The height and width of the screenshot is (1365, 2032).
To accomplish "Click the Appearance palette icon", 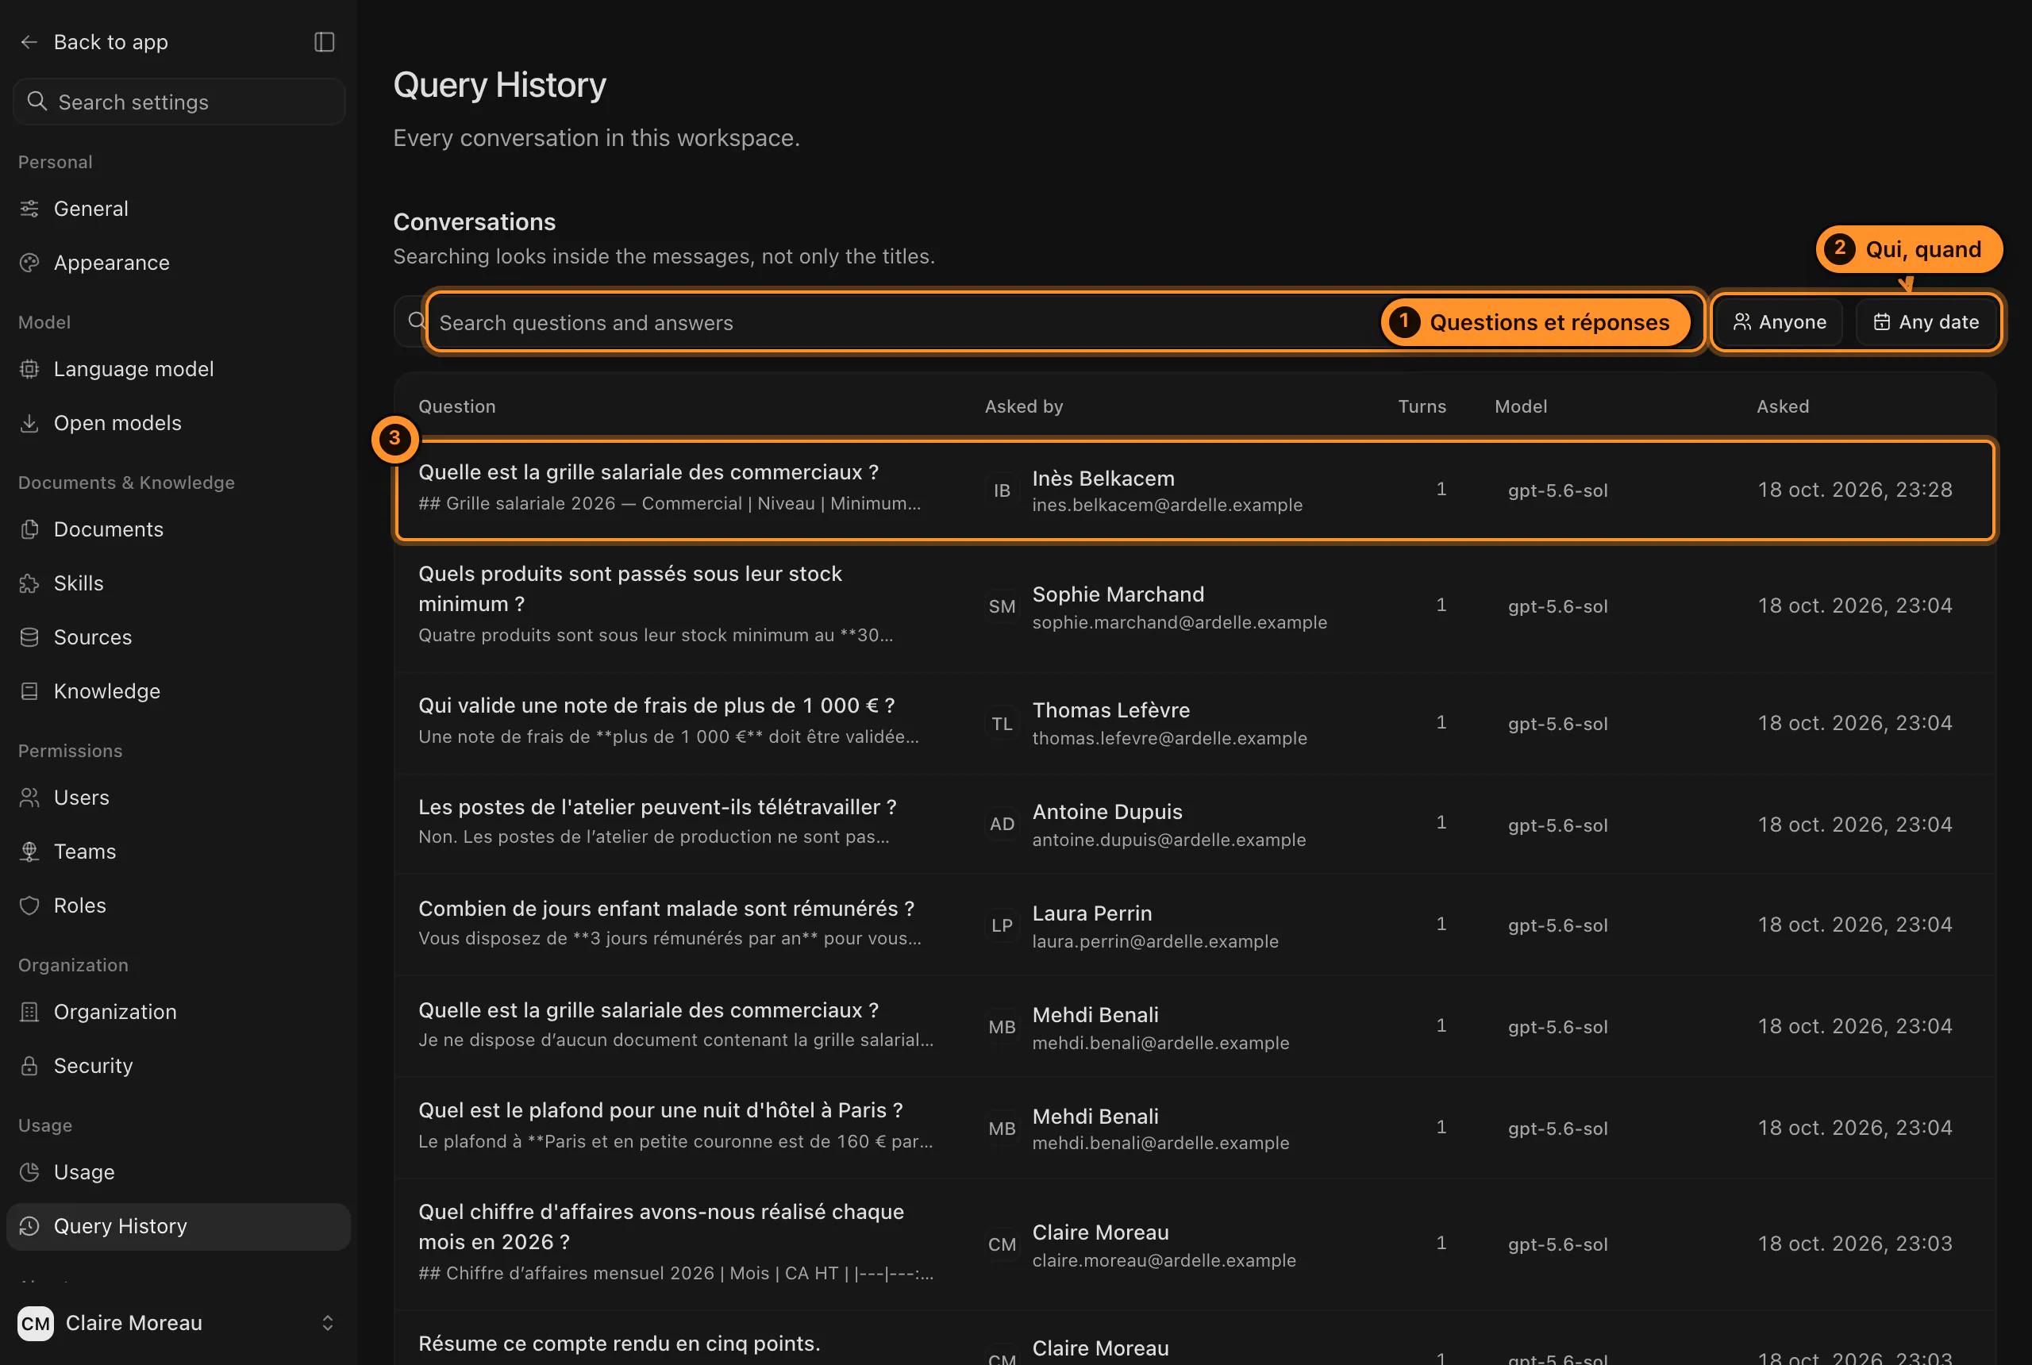I will tap(29, 263).
